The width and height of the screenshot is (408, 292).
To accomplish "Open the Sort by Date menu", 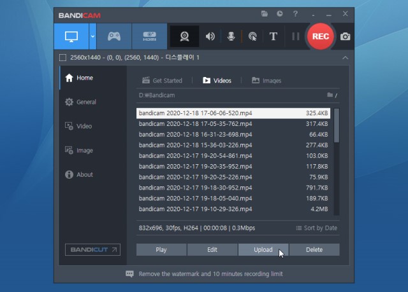I will click(x=316, y=228).
